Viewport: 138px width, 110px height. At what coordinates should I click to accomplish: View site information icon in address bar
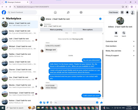coord(15,7)
